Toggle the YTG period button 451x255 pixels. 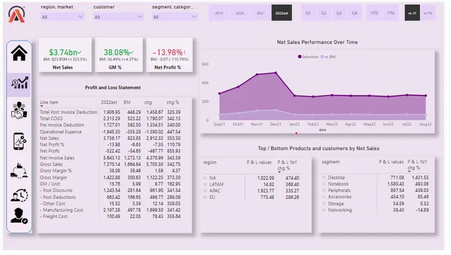pos(391,13)
